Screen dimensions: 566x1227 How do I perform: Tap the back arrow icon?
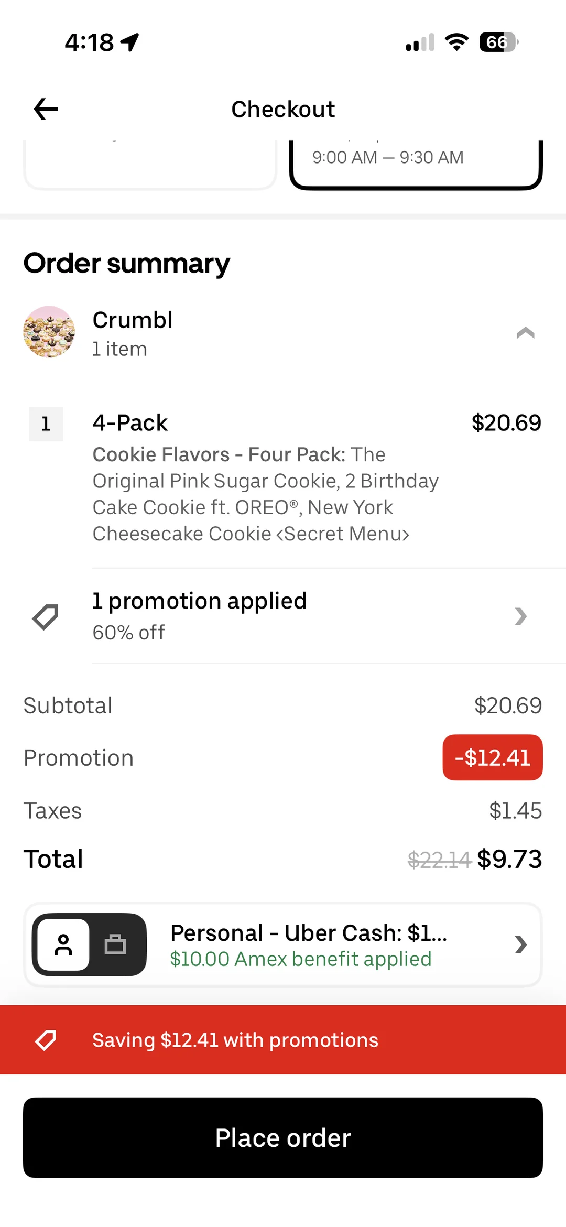pos(46,109)
